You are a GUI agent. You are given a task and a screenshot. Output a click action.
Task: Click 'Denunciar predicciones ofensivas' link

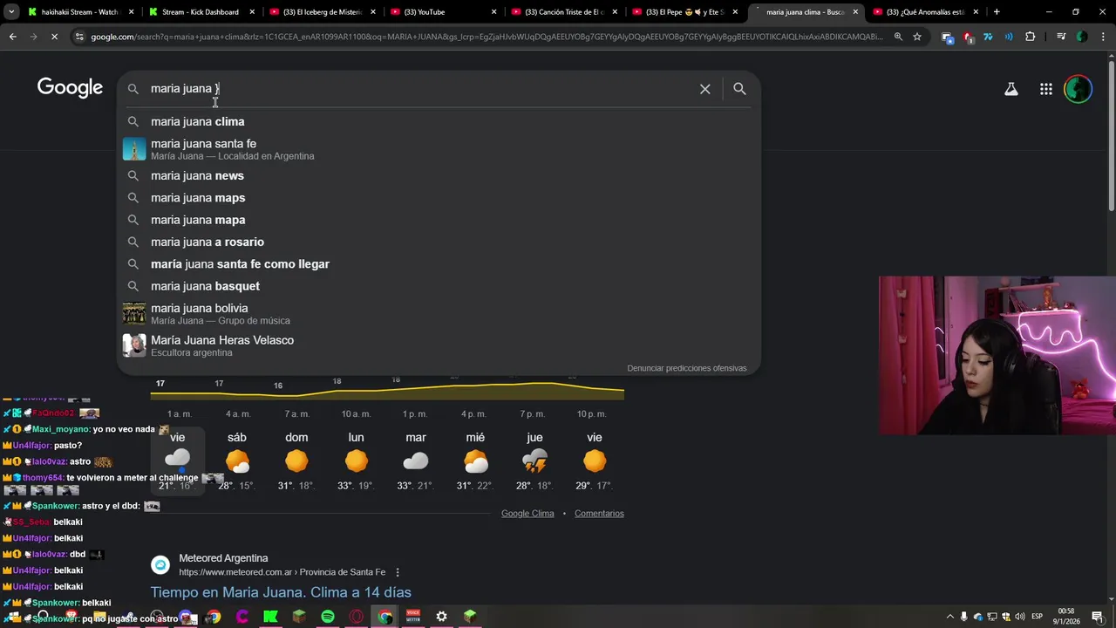pyautogui.click(x=687, y=368)
